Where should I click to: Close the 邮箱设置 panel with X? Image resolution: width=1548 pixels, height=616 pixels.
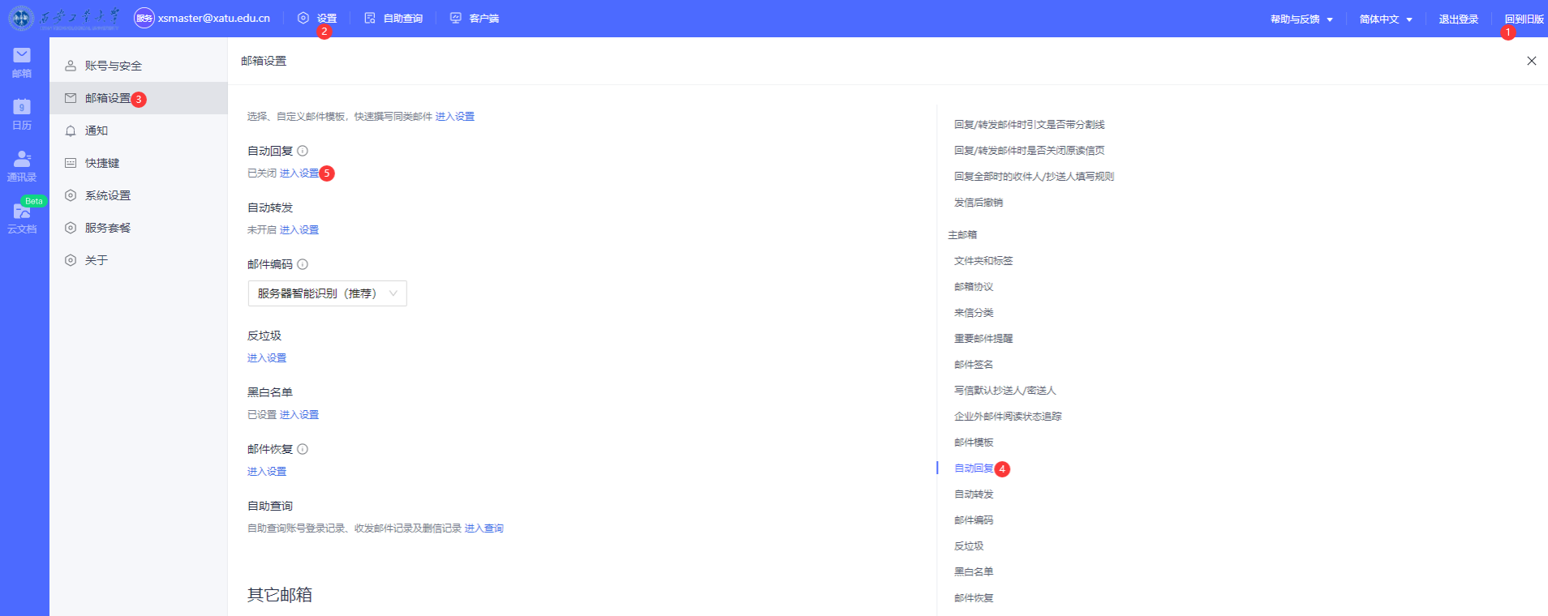pos(1531,61)
